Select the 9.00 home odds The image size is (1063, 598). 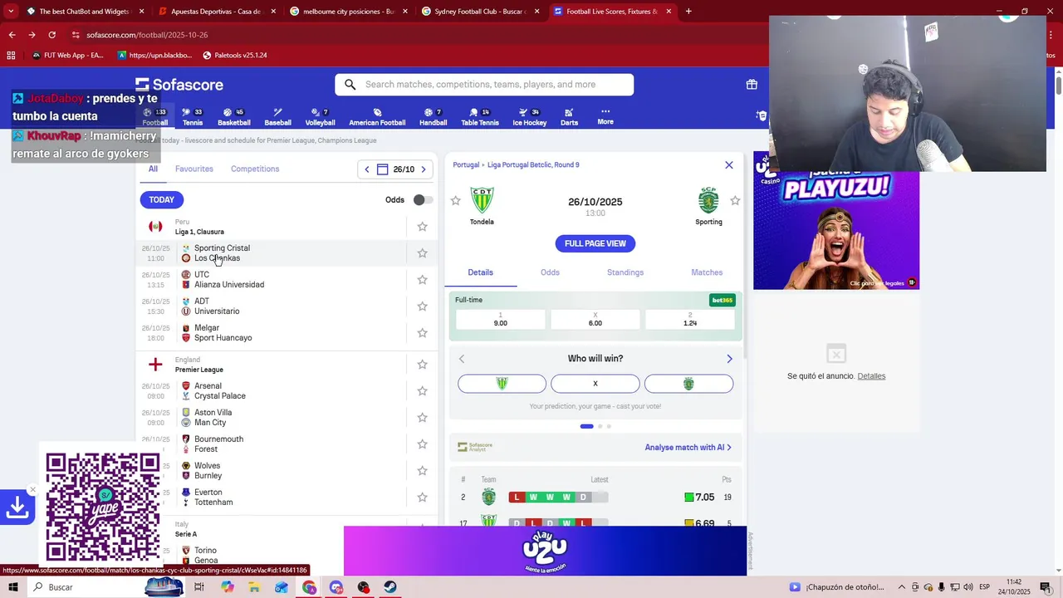(501, 320)
